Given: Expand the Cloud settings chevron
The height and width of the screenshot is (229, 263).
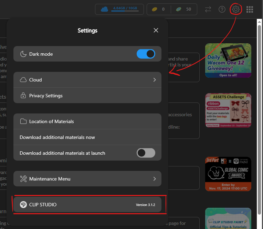Looking at the screenshot, I should pyautogui.click(x=155, y=80).
